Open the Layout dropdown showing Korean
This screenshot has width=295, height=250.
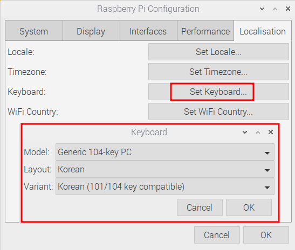click(165, 169)
